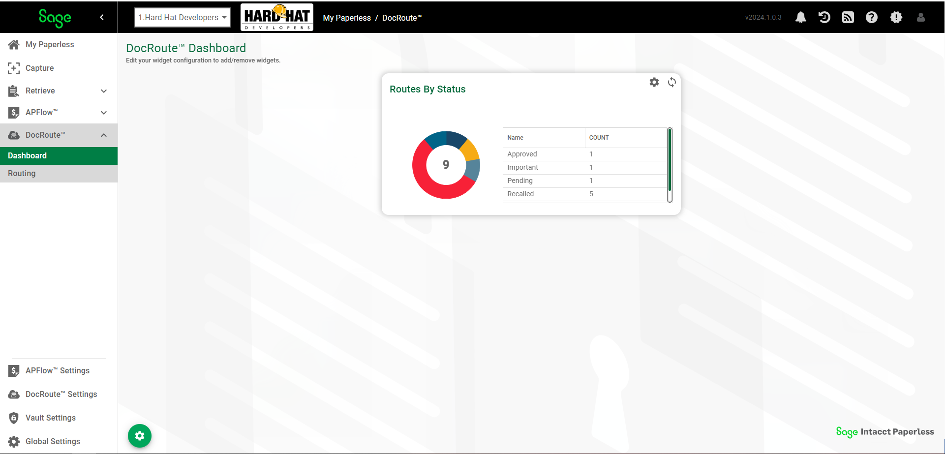The width and height of the screenshot is (945, 454).
Task: Select Dashboard under DocRoute
Action: click(x=59, y=156)
